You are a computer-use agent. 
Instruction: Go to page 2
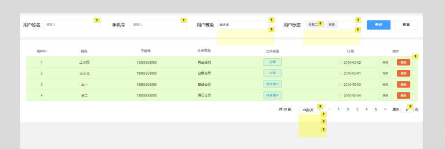[x=348, y=109]
